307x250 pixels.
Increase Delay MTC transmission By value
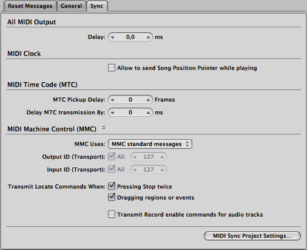click(x=148, y=113)
